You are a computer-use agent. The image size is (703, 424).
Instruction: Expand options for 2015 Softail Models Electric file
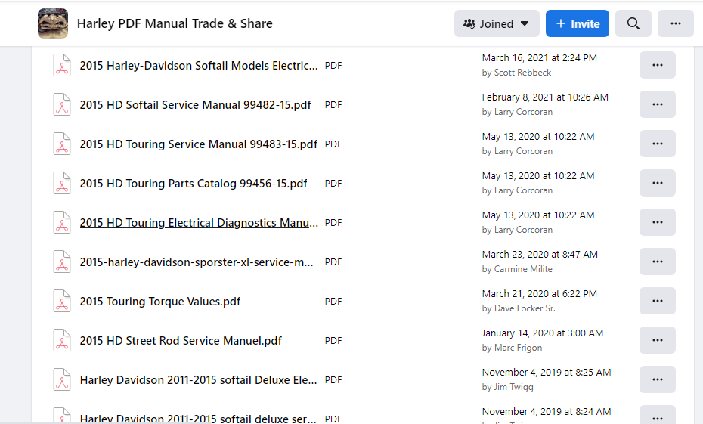(x=657, y=65)
